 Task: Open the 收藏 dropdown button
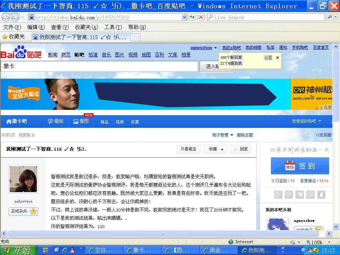click(x=215, y=149)
